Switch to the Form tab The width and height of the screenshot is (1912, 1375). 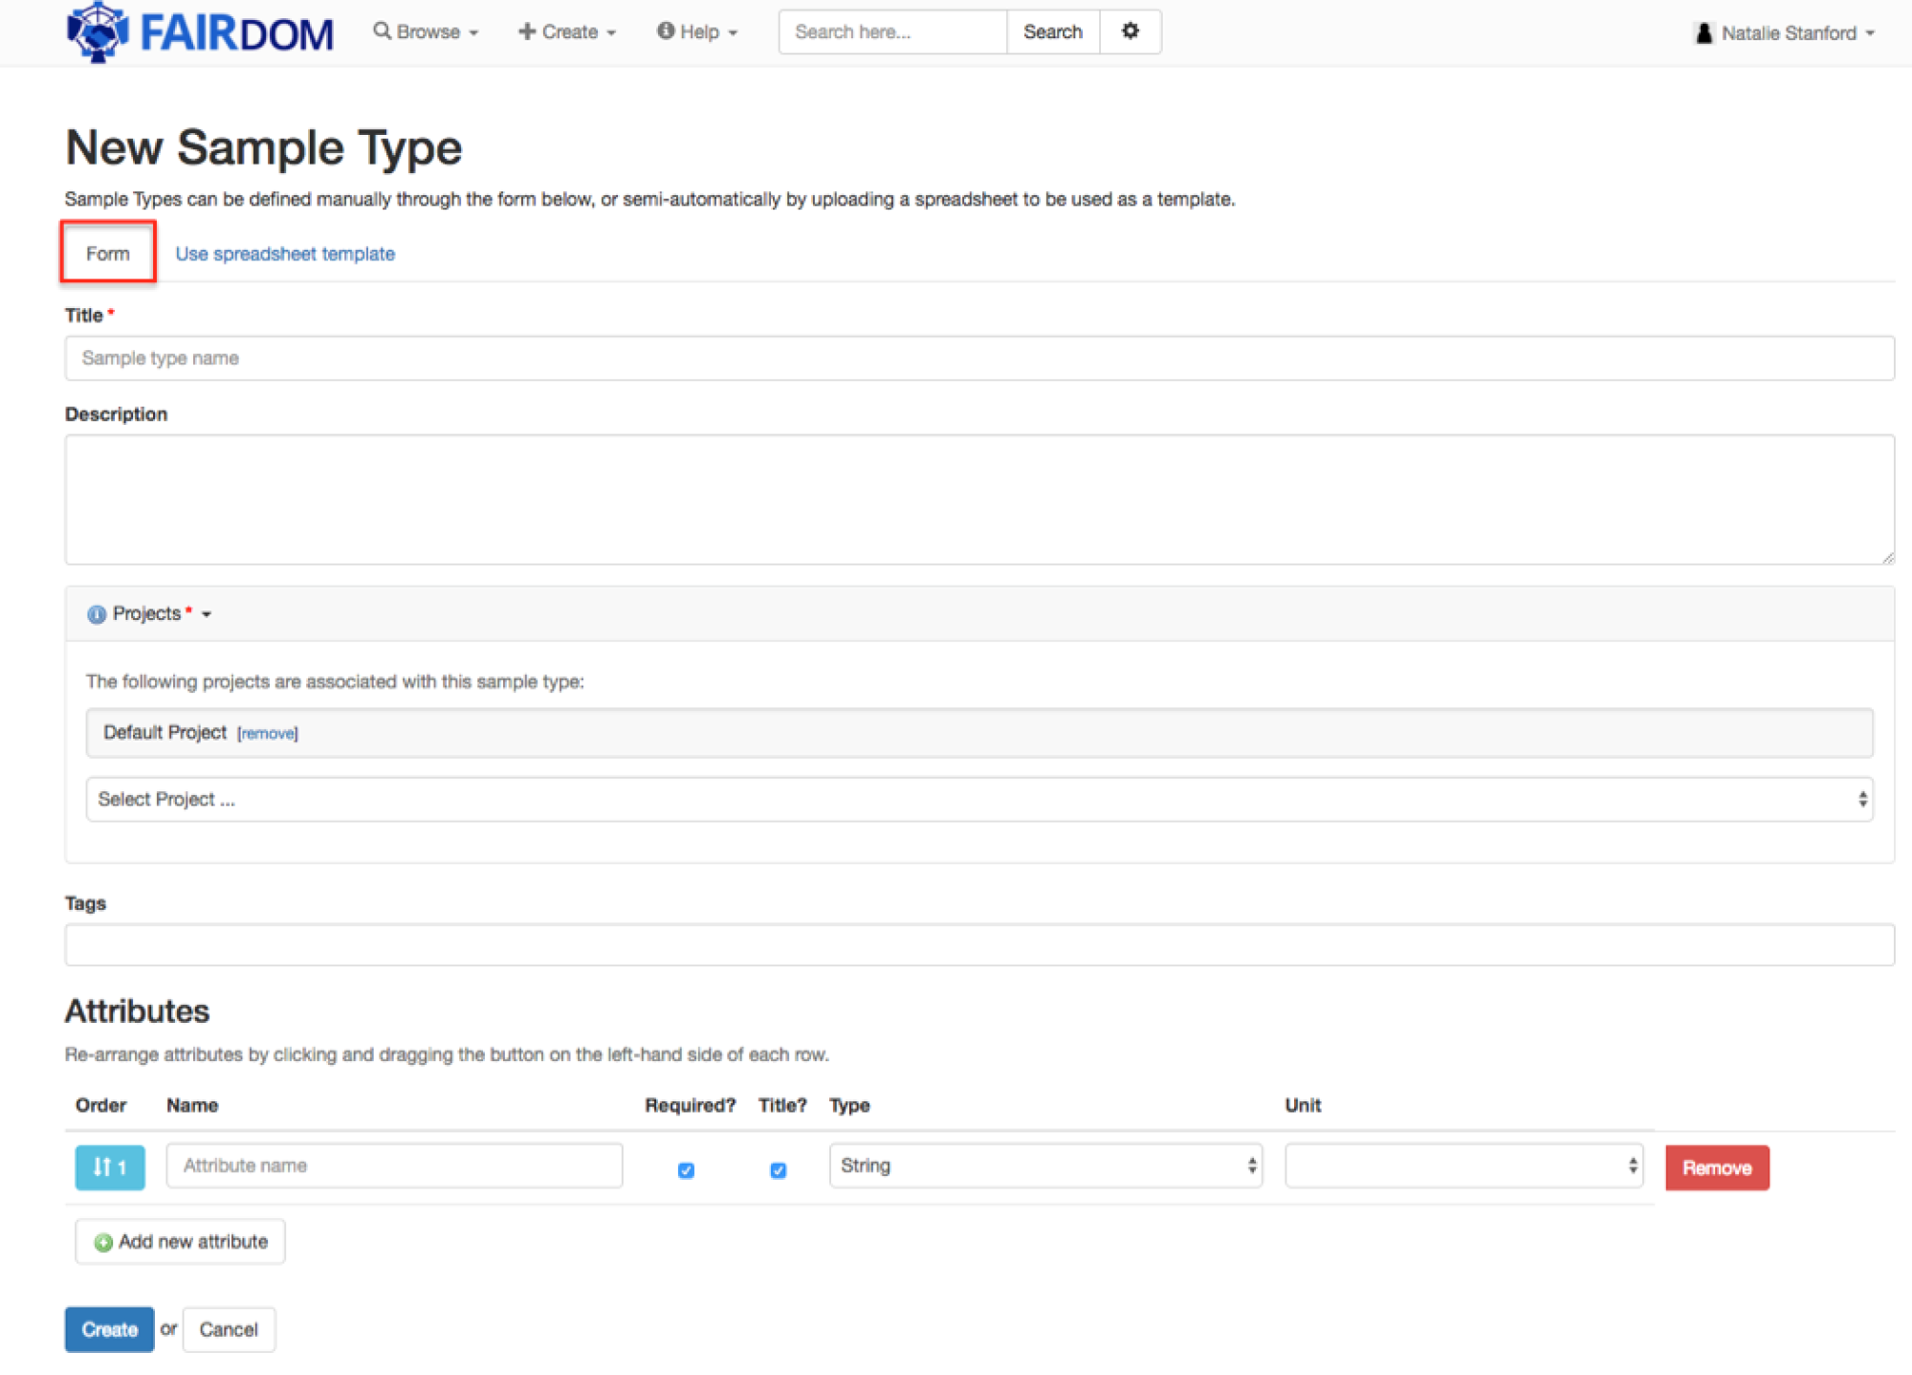107,253
